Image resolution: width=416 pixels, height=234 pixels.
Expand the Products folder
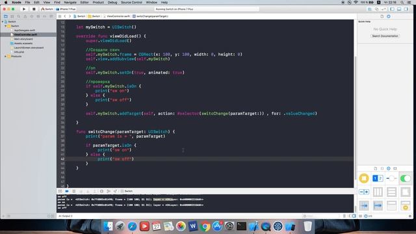(6, 57)
